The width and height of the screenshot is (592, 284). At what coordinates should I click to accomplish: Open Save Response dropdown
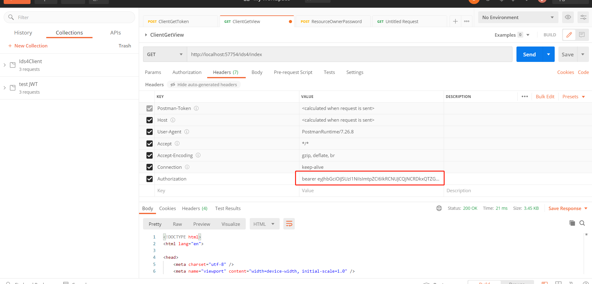pyautogui.click(x=568, y=208)
